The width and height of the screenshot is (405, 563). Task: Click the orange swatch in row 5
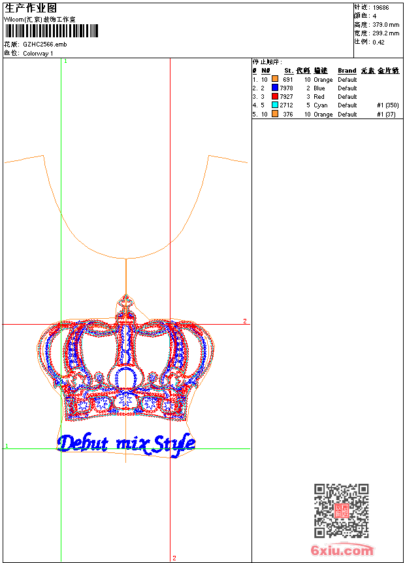(275, 114)
